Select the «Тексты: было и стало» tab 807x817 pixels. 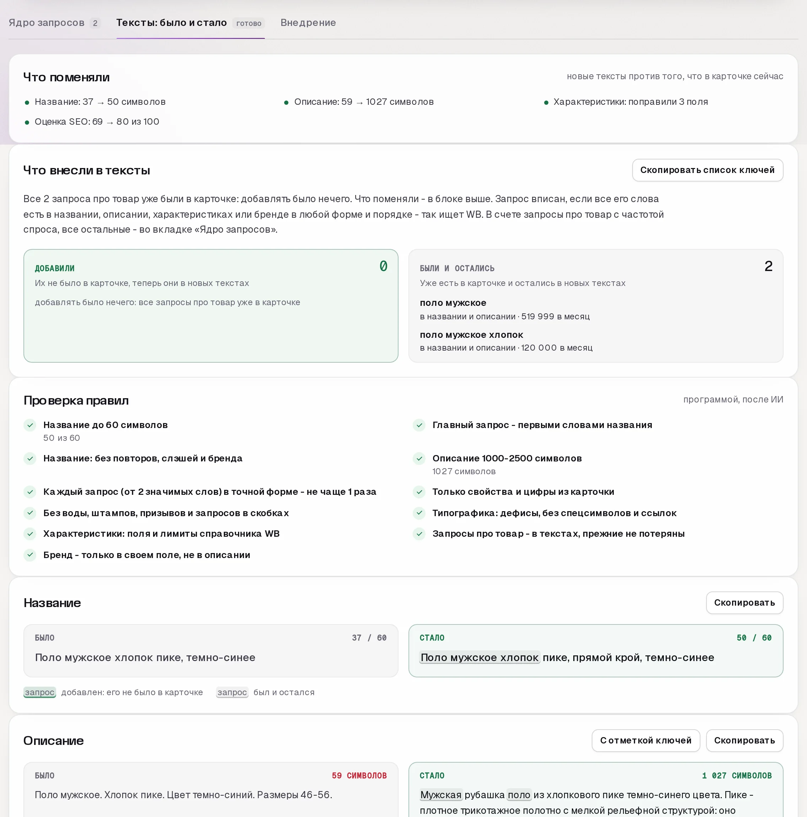[x=190, y=23]
